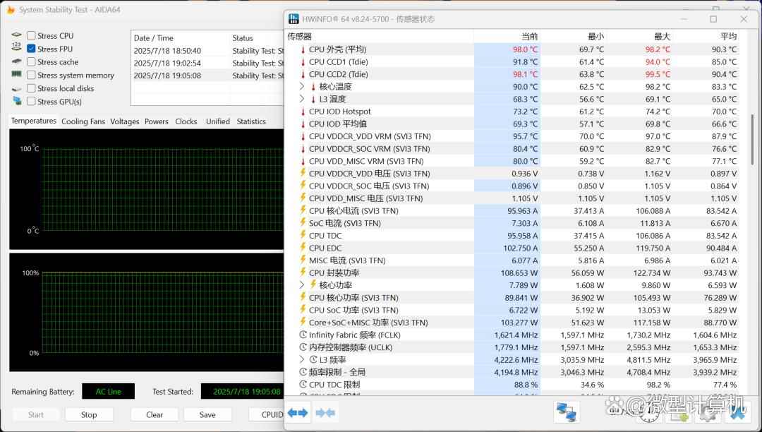Click the CPUID button in AIDA64
The height and width of the screenshot is (432, 762).
point(267,414)
